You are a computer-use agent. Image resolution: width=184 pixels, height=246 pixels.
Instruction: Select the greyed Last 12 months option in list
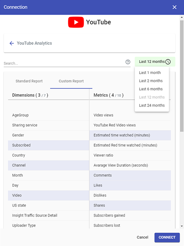click(152, 97)
